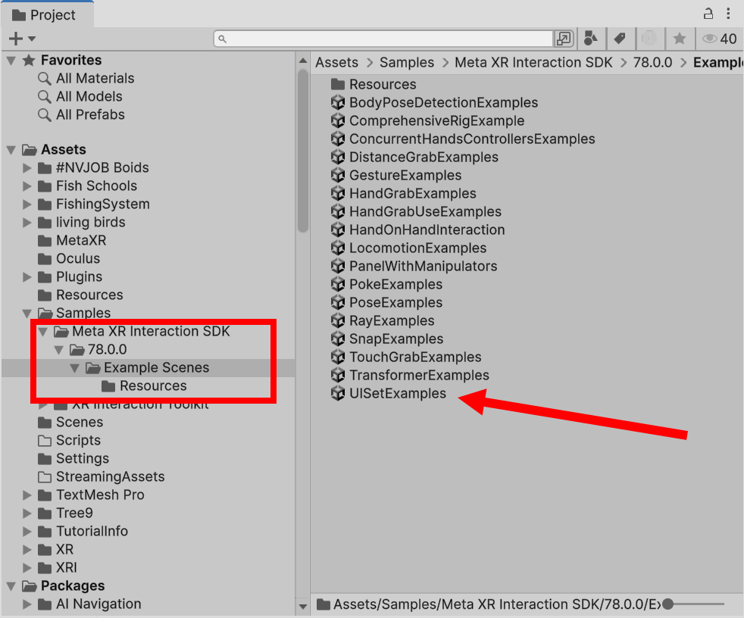
Task: Collapse the Favorites section
Action: tap(11, 61)
